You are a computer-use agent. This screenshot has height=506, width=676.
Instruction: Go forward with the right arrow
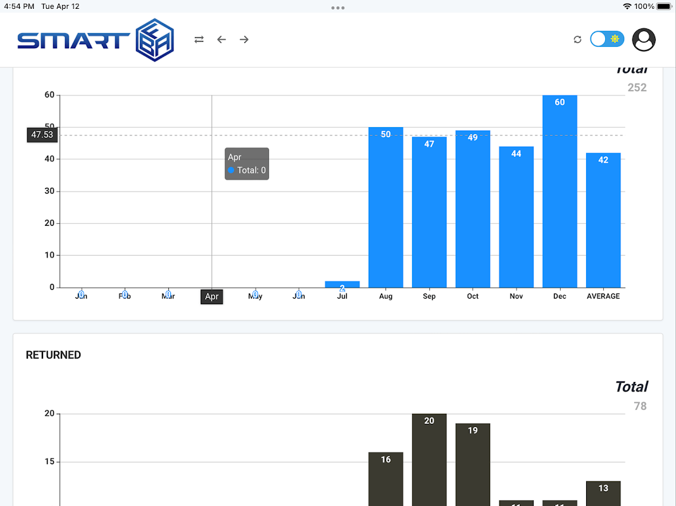tap(244, 40)
